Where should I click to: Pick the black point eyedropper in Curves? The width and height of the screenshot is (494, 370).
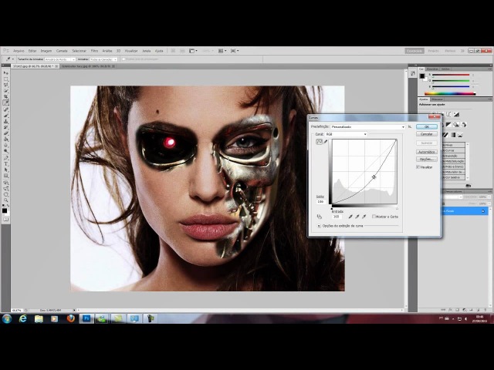pyautogui.click(x=349, y=217)
